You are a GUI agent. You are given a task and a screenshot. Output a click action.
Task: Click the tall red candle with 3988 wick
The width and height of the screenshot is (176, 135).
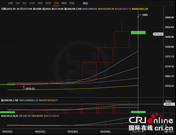[x=122, y=39]
